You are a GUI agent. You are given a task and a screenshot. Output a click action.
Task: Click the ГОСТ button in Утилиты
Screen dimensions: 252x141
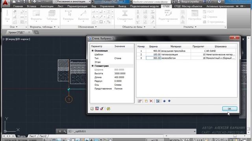tap(208, 12)
